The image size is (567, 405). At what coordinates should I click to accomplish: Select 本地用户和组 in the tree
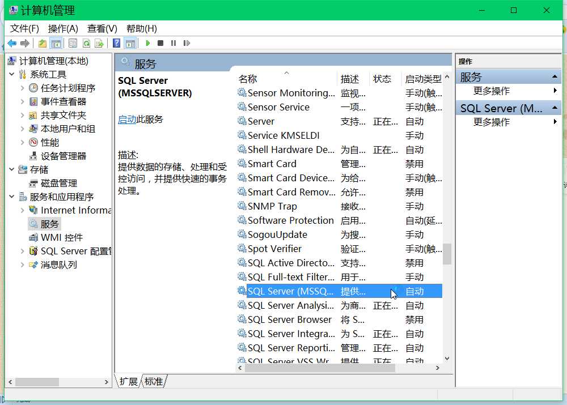[68, 129]
